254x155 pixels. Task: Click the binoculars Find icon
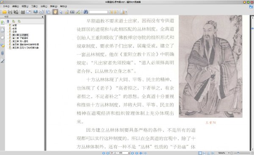click(x=86, y=12)
